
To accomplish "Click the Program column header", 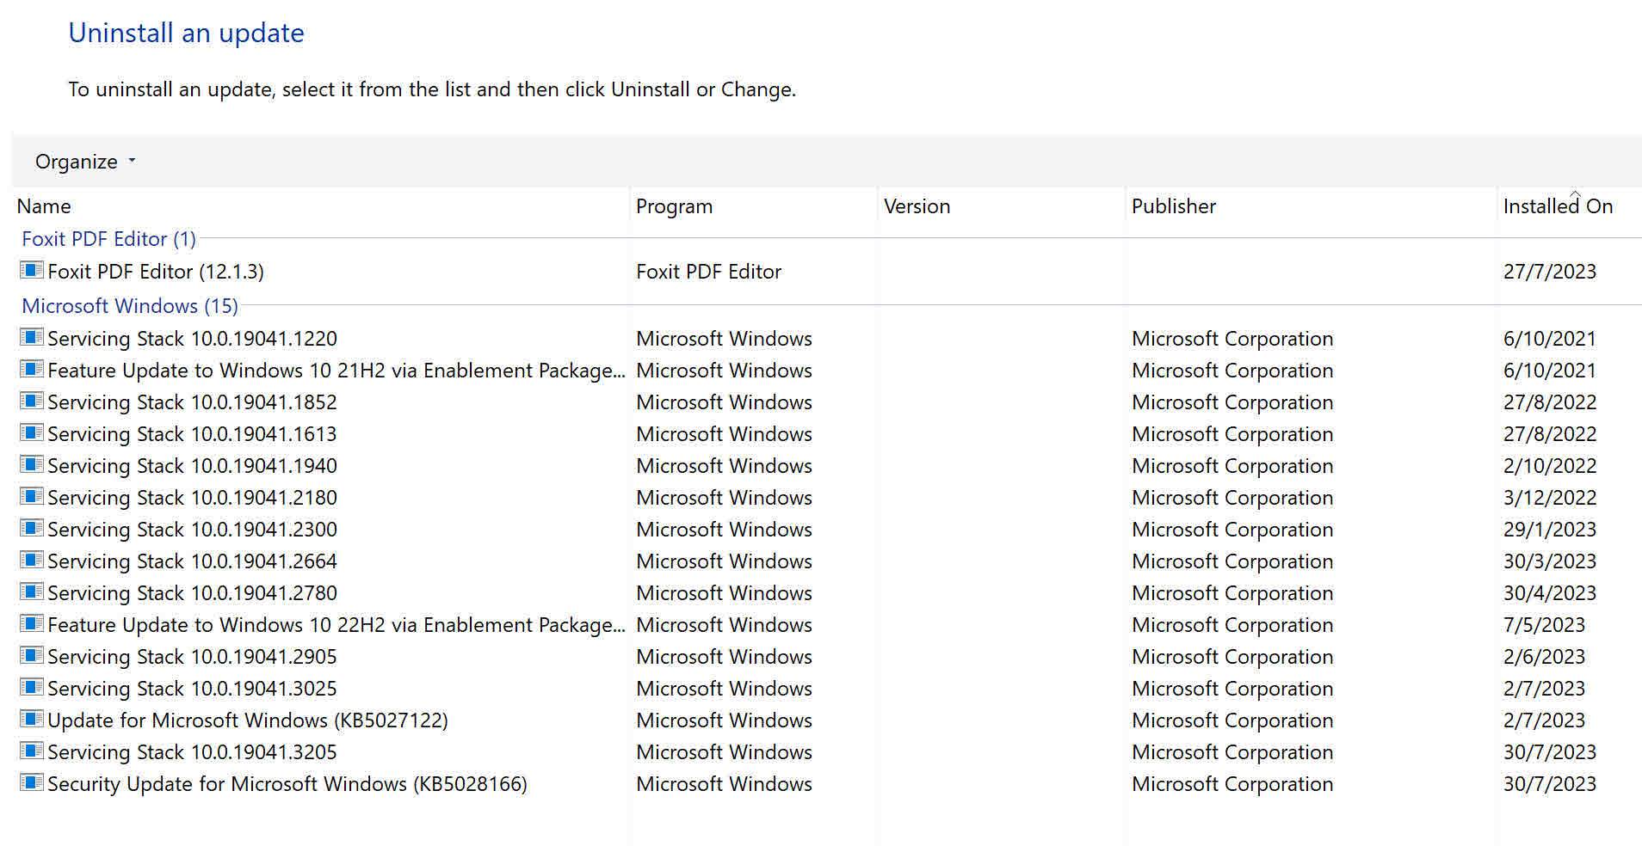I will [x=674, y=206].
